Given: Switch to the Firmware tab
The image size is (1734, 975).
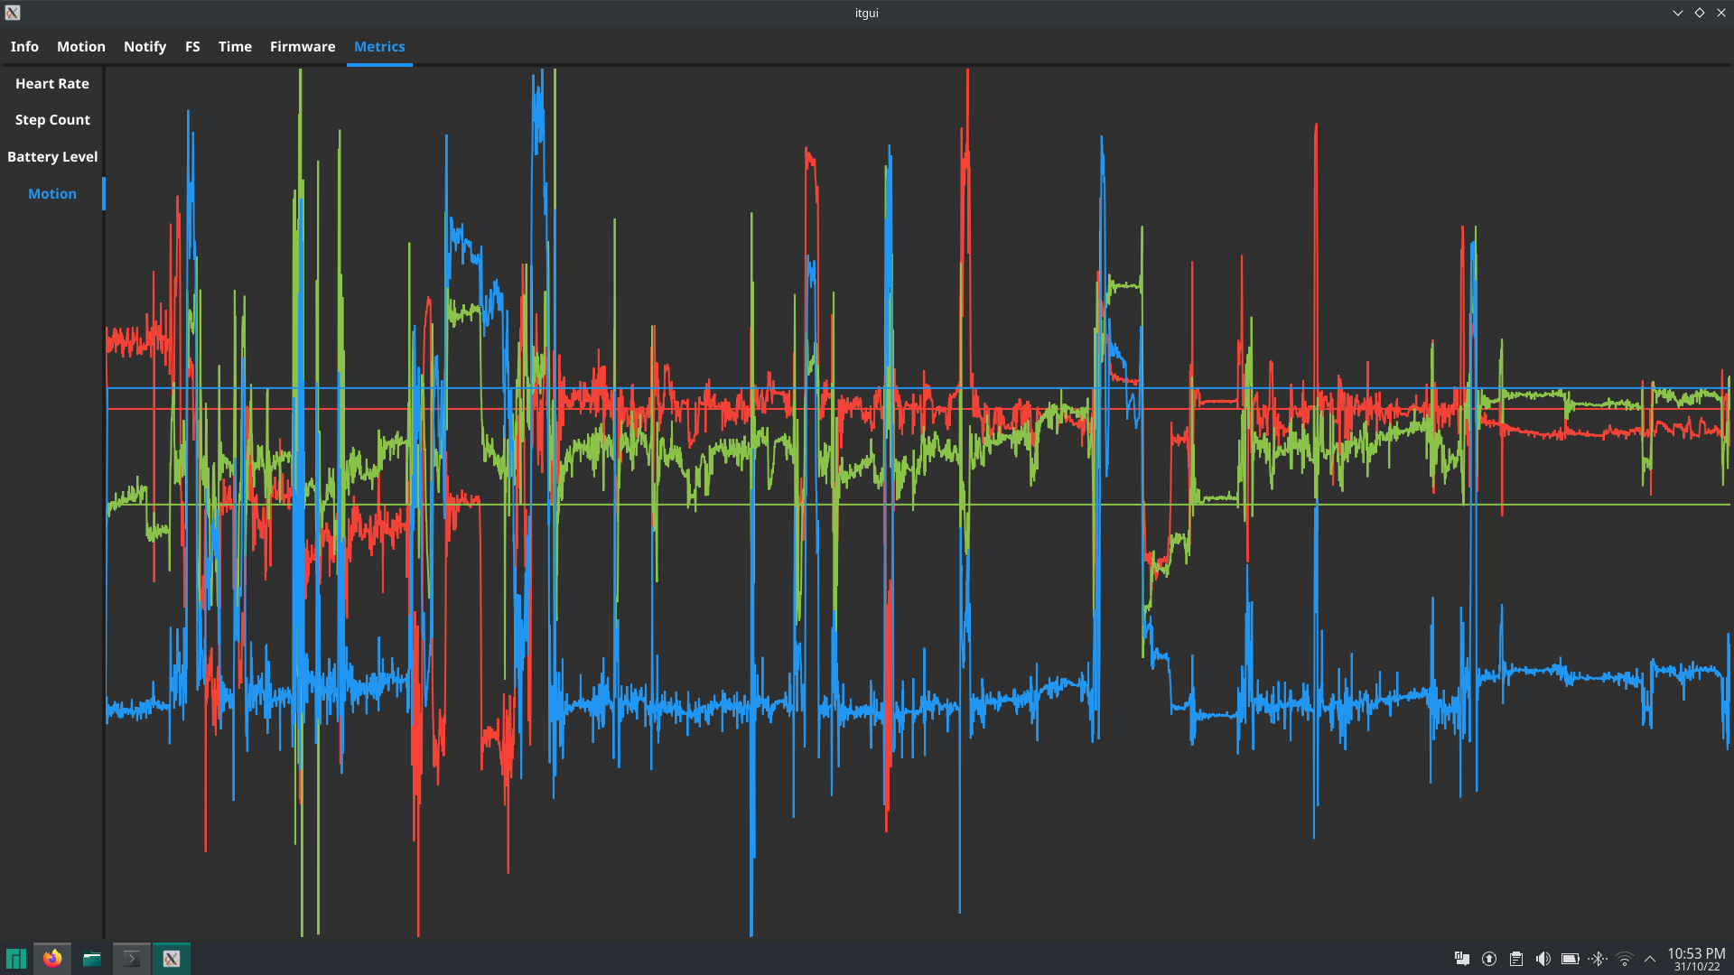Looking at the screenshot, I should [303, 47].
